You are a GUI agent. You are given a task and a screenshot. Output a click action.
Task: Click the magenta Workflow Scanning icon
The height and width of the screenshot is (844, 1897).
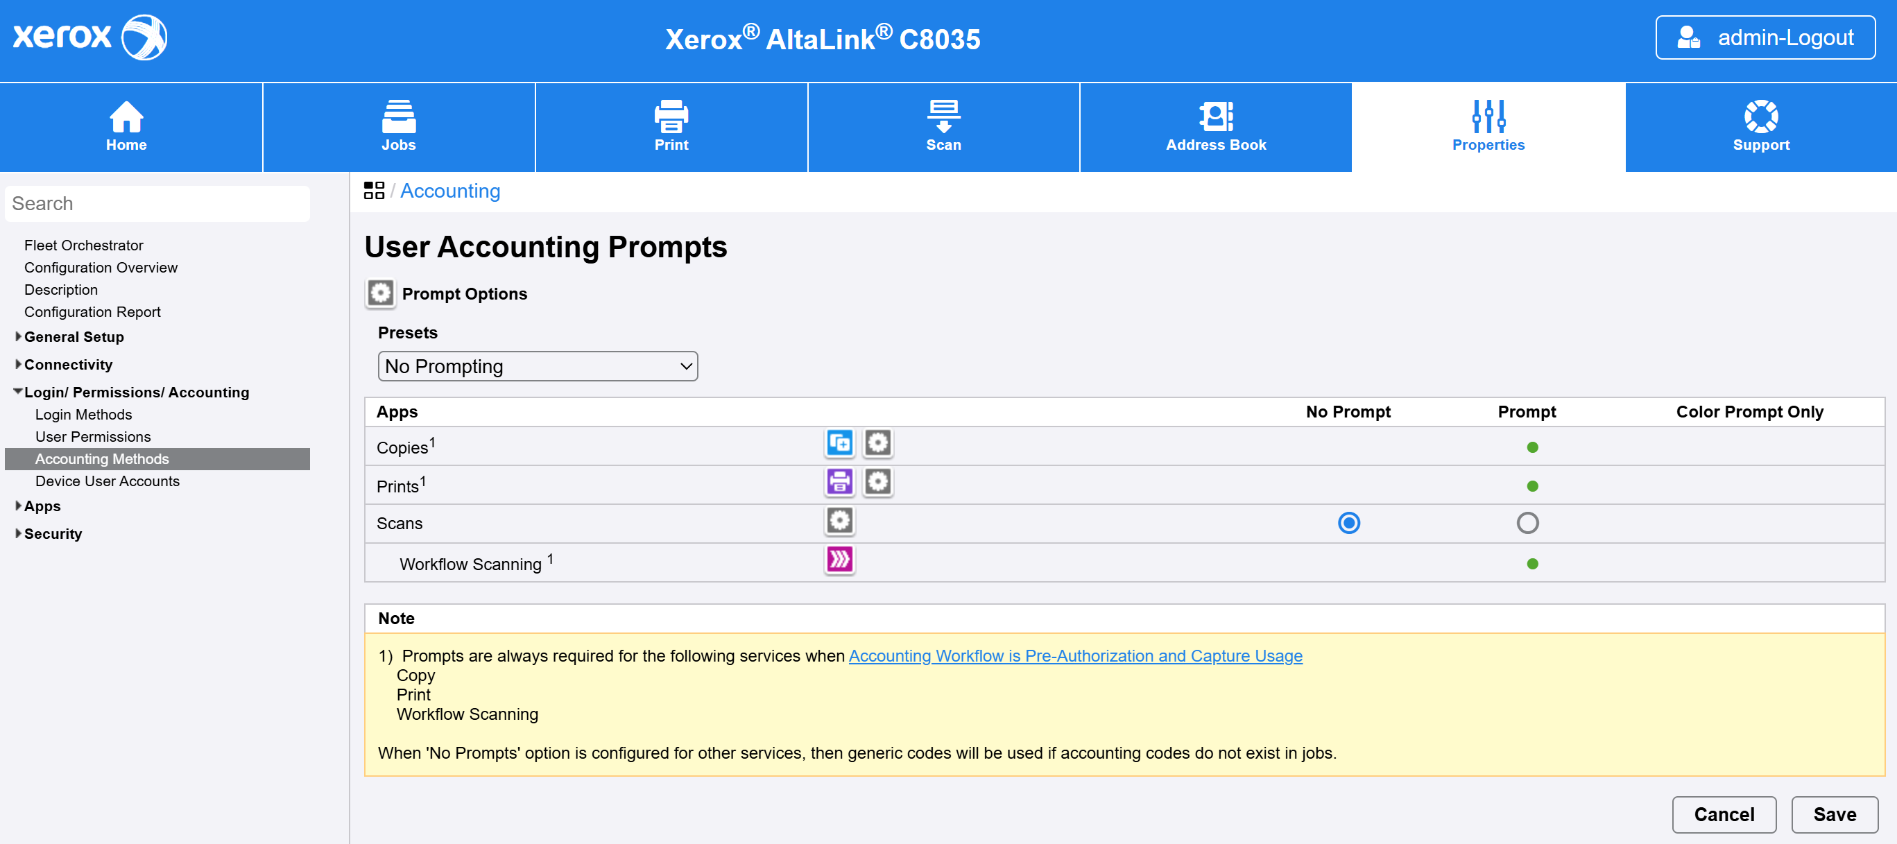(839, 560)
